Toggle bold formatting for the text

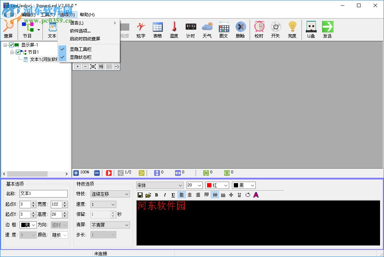pos(156,195)
